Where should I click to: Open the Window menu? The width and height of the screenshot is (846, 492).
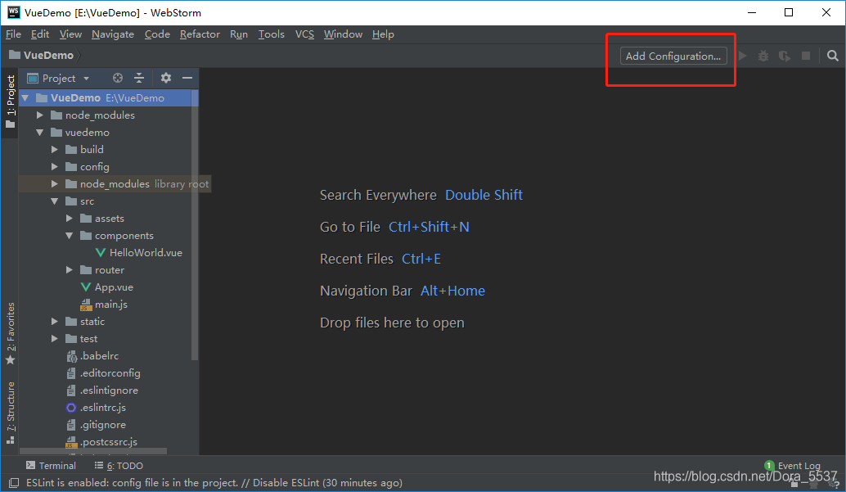343,34
